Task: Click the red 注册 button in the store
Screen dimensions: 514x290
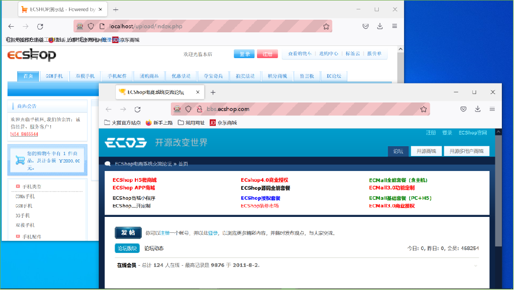Action: 267,54
